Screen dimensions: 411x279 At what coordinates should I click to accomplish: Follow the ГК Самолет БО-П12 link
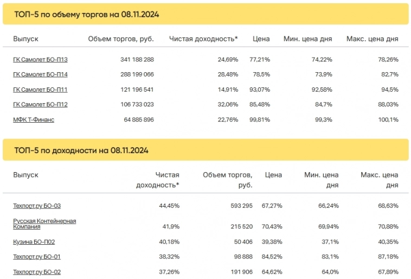[40, 104]
